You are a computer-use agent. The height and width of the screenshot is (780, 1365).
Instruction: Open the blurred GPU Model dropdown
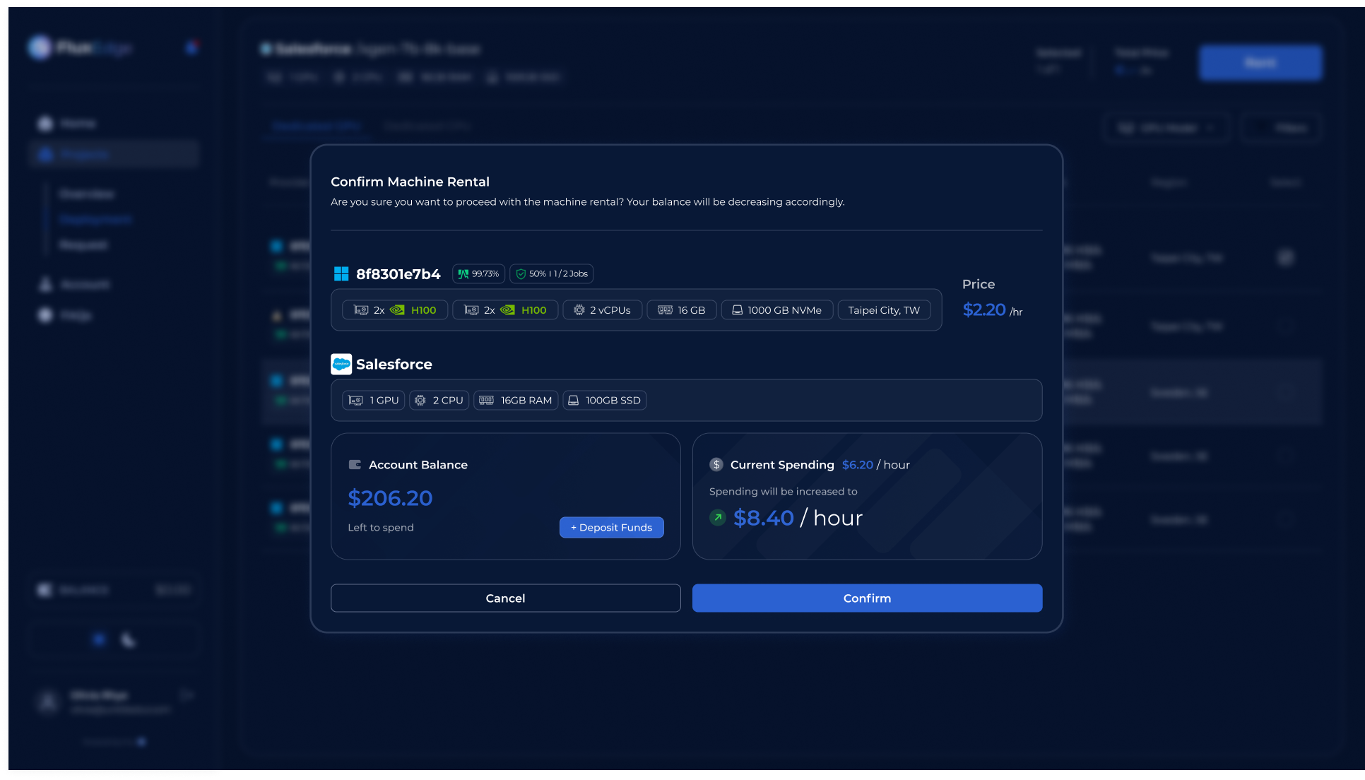click(1166, 128)
